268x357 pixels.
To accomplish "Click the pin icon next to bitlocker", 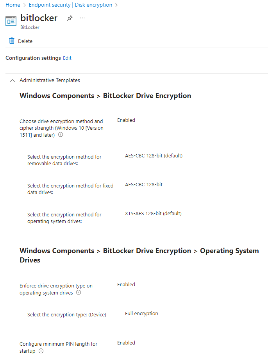I will click(x=70, y=18).
